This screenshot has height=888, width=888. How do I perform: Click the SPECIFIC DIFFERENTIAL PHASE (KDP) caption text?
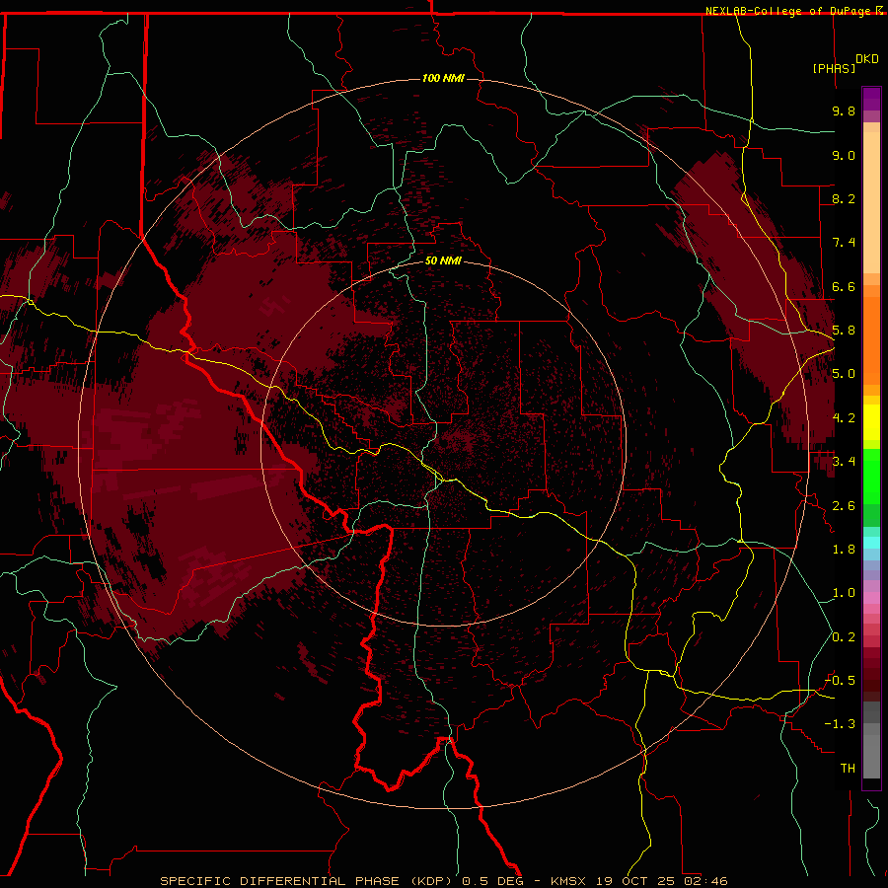(x=308, y=881)
